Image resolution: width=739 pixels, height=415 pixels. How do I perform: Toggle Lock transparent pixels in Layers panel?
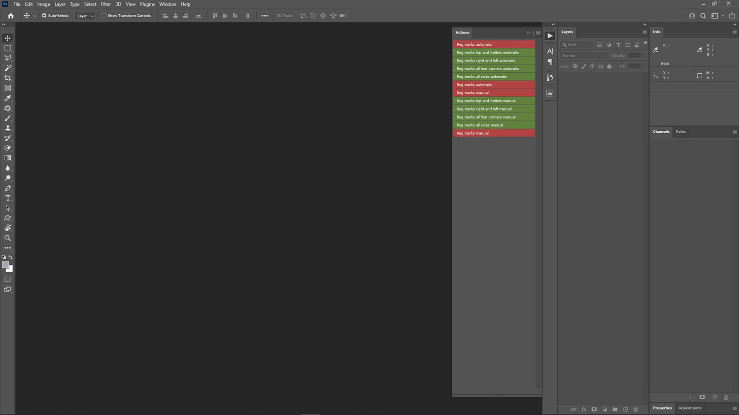click(575, 66)
